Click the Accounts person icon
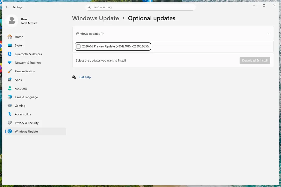The height and width of the screenshot is (187, 281). coord(10,88)
